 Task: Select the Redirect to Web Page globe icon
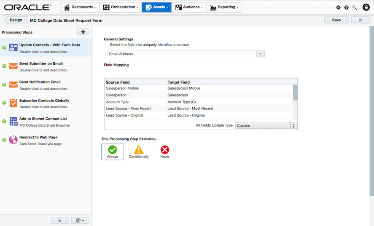point(13,140)
